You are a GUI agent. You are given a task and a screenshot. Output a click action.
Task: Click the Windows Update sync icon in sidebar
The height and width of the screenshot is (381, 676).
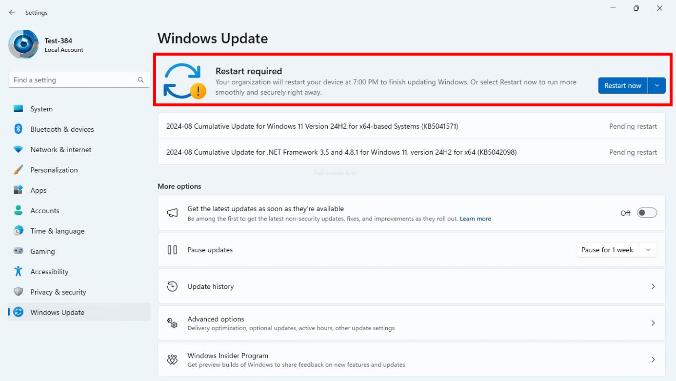pos(19,312)
